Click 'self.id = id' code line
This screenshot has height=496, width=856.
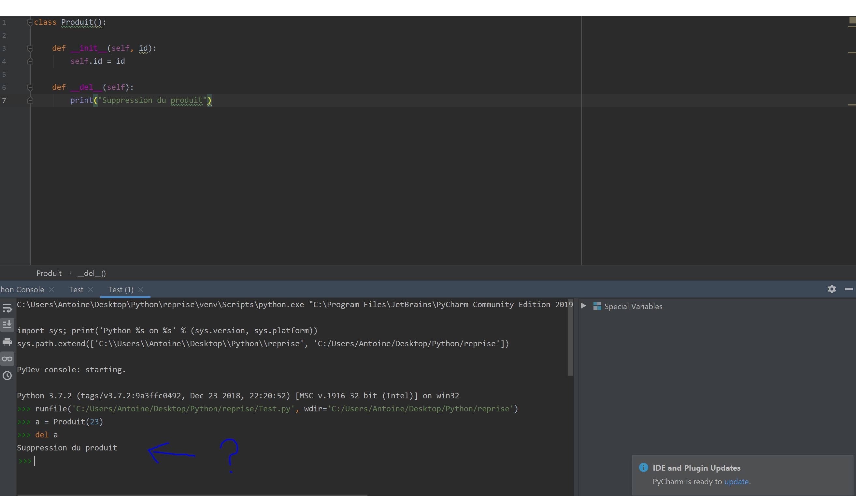(97, 62)
